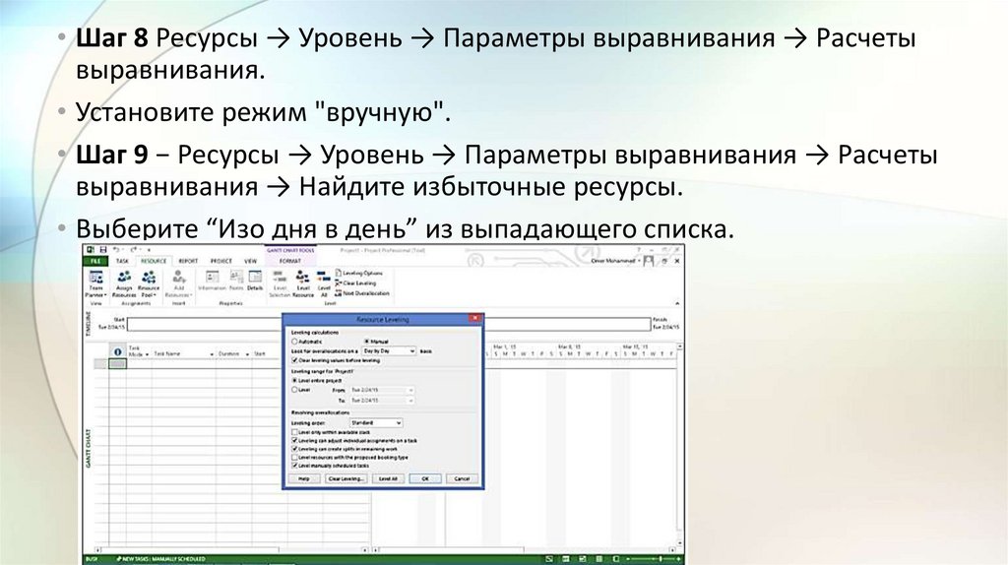
Task: Switch to the TASK ribbon tab
Action: (122, 261)
